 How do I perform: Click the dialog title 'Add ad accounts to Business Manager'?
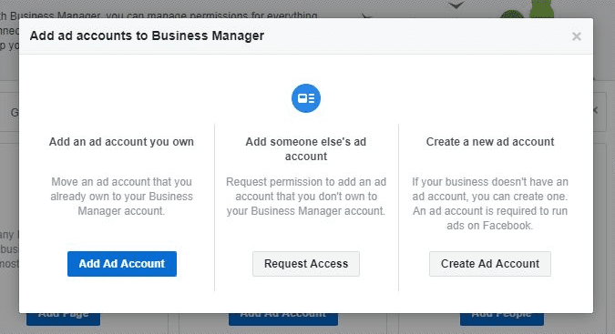[147, 35]
